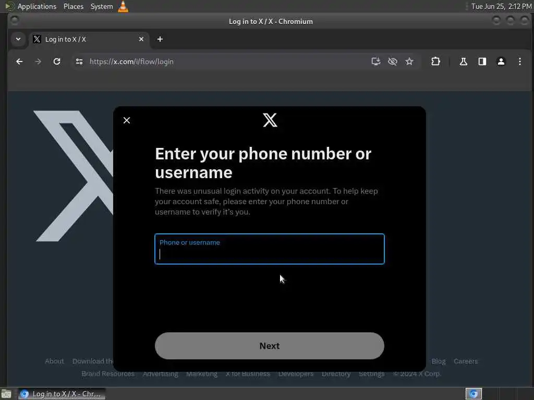
Task: Open Chrome Labs flask icon
Action: click(463, 61)
